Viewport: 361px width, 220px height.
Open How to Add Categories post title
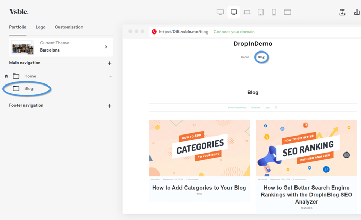click(199, 188)
